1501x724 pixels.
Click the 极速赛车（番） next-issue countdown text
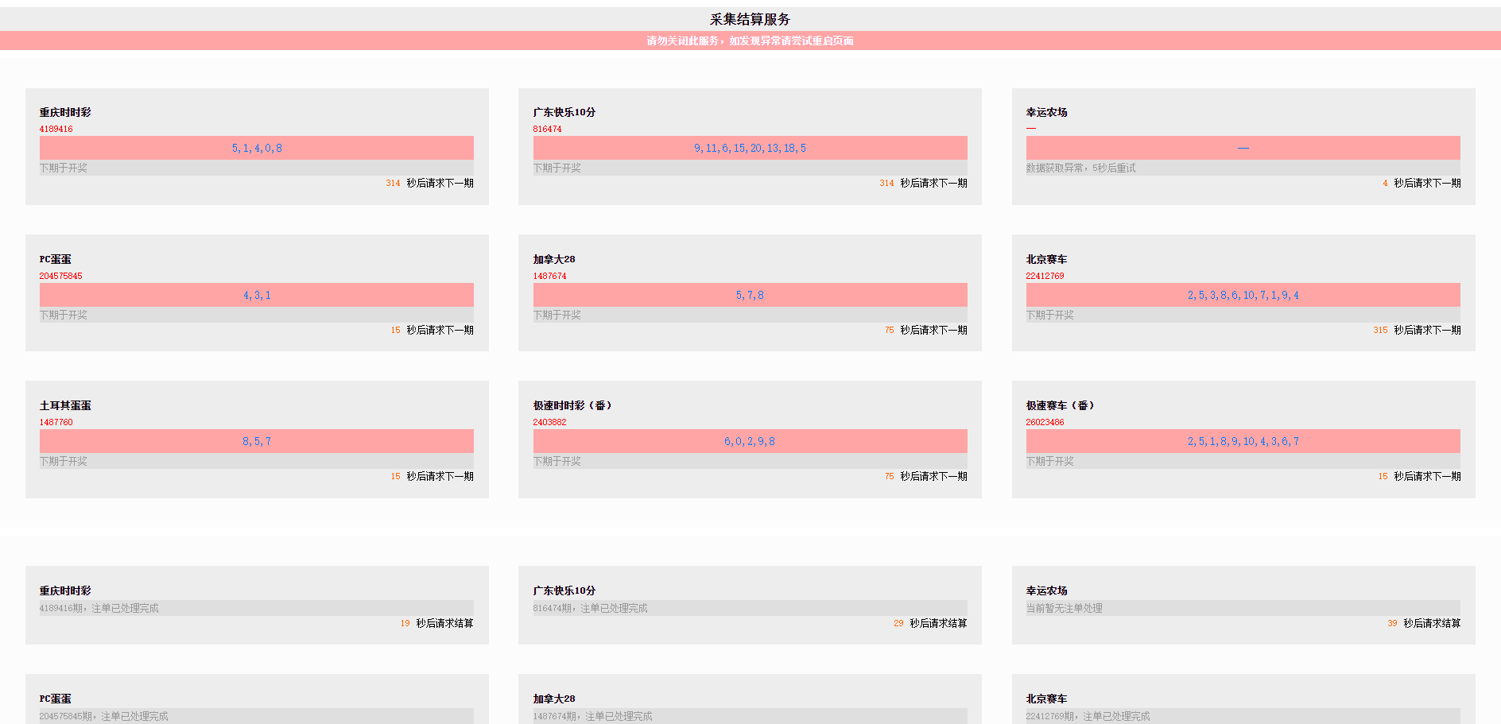pos(1426,476)
